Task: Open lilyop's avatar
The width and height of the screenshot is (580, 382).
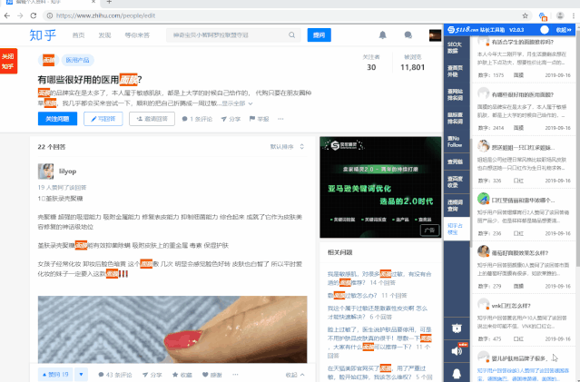Action: click(45, 171)
